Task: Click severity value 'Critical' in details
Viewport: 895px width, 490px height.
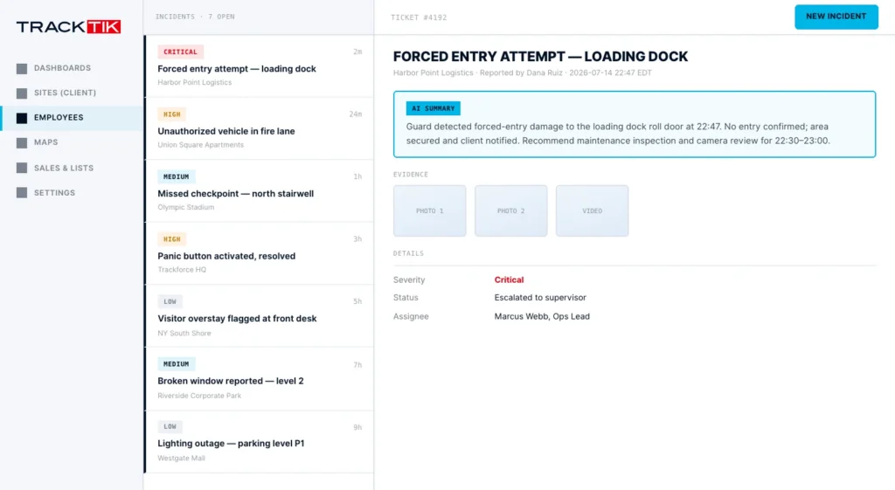Action: click(510, 280)
